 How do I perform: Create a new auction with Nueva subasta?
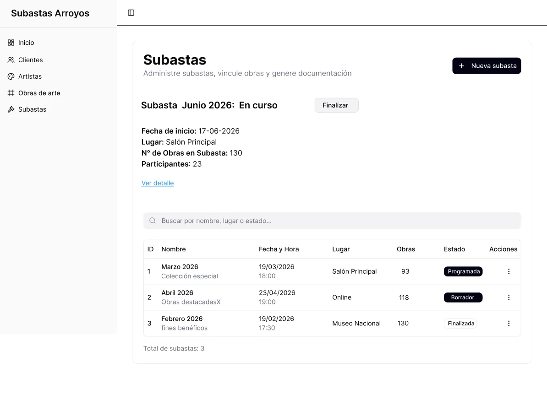[x=487, y=66]
